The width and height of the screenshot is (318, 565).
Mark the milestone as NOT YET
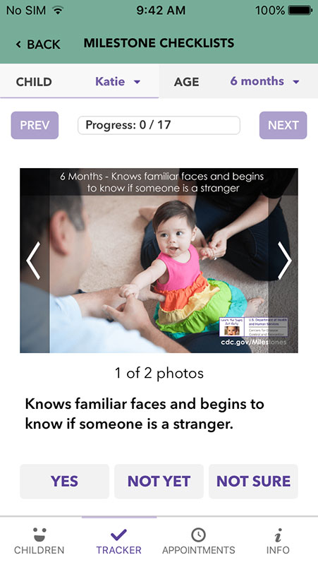click(159, 482)
